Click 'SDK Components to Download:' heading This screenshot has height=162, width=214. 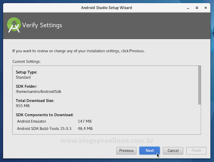click(x=44, y=115)
